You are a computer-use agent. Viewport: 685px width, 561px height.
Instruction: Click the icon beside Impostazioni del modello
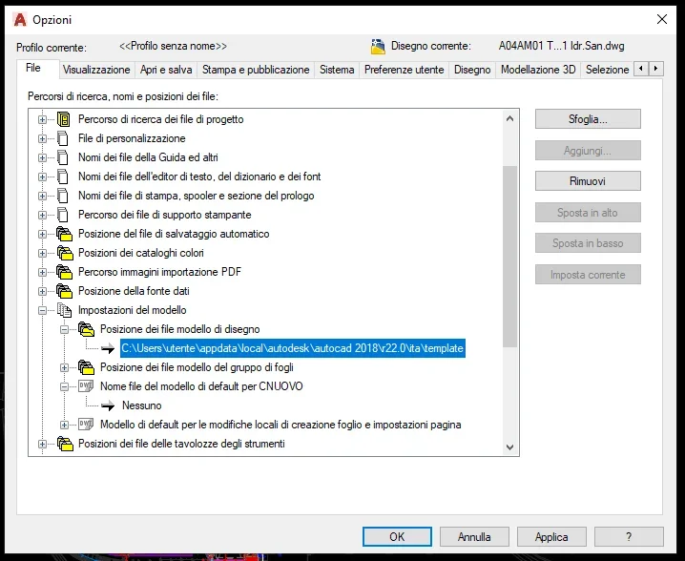coord(64,310)
